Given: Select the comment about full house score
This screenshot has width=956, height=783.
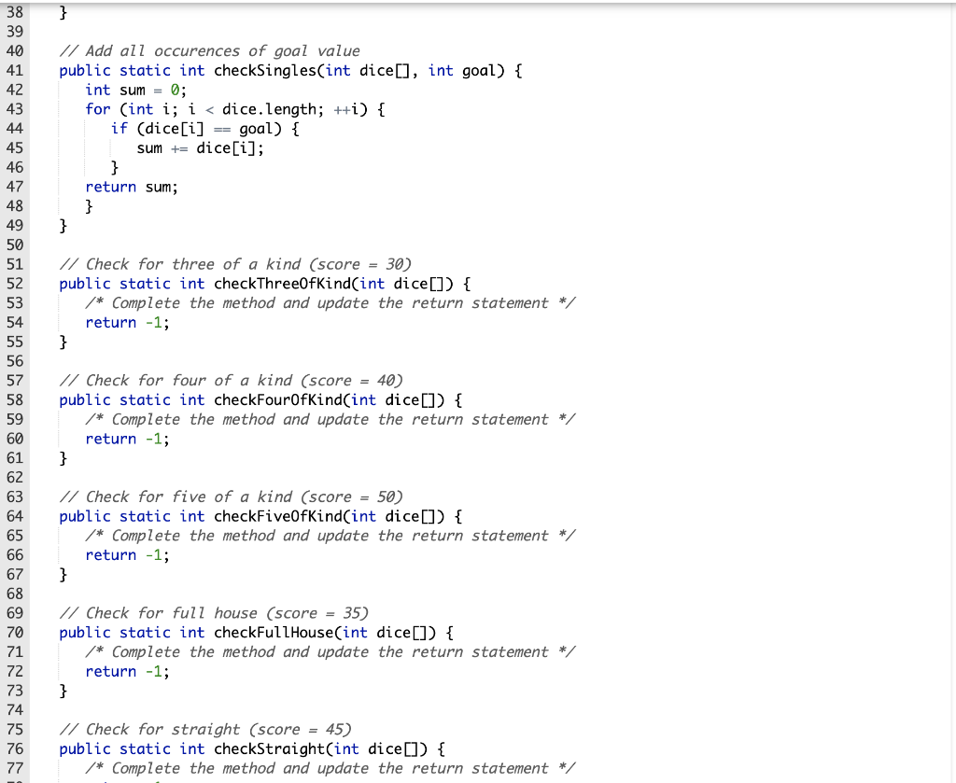Looking at the screenshot, I should pos(215,613).
